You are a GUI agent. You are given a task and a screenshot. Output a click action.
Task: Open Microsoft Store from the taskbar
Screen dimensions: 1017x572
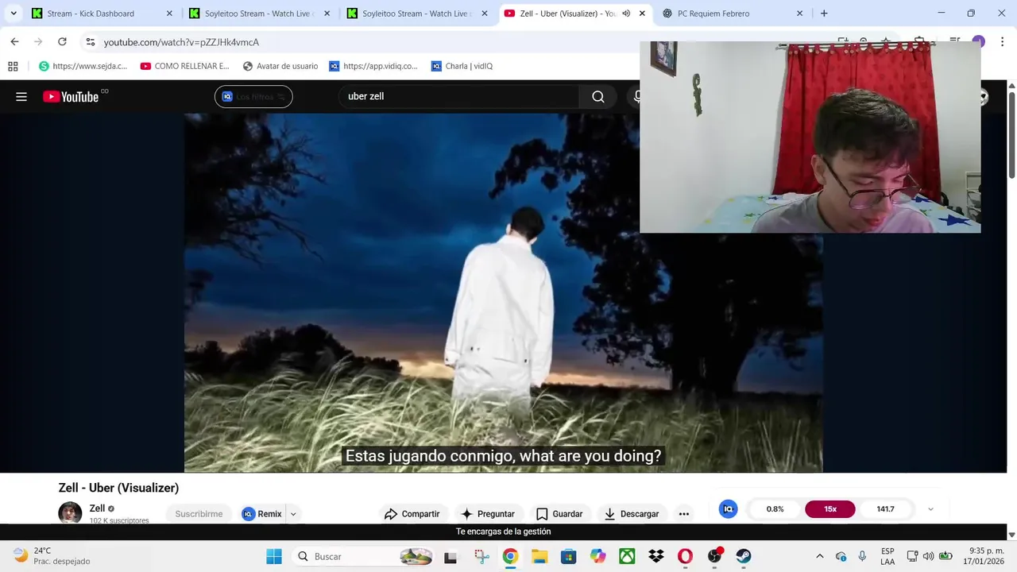click(568, 557)
